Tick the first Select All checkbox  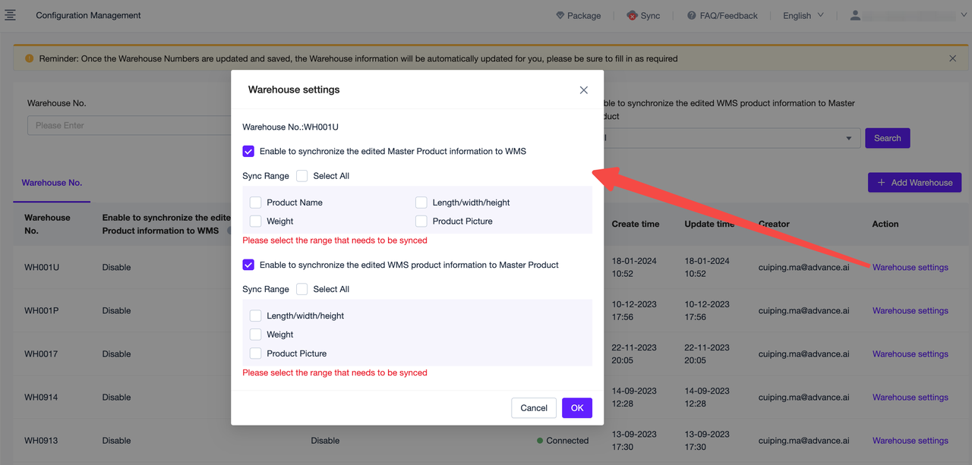(302, 176)
